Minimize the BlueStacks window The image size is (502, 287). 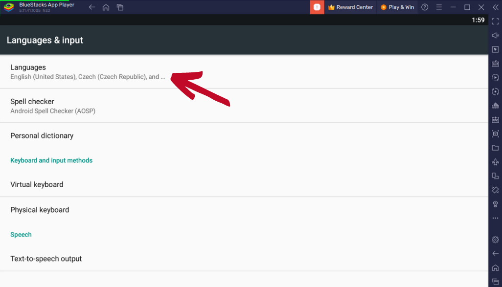pos(453,7)
